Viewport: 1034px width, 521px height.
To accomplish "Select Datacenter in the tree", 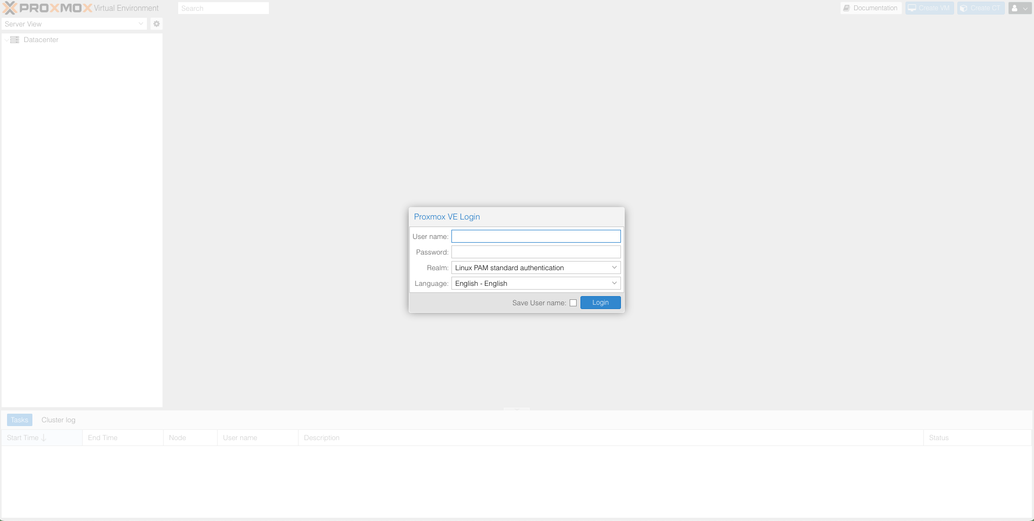I will coord(41,40).
